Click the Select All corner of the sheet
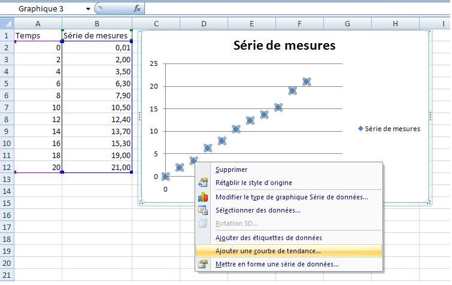This screenshot has width=452, height=285. click(x=7, y=23)
